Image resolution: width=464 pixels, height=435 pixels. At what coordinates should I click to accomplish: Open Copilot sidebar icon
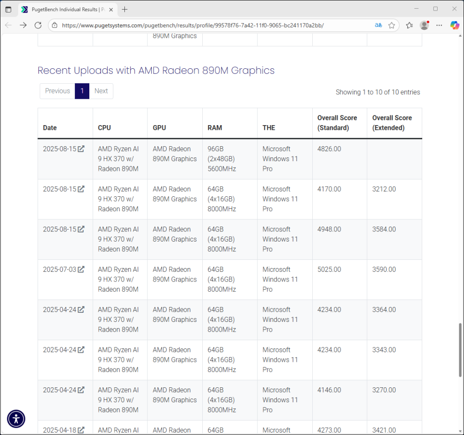click(454, 25)
